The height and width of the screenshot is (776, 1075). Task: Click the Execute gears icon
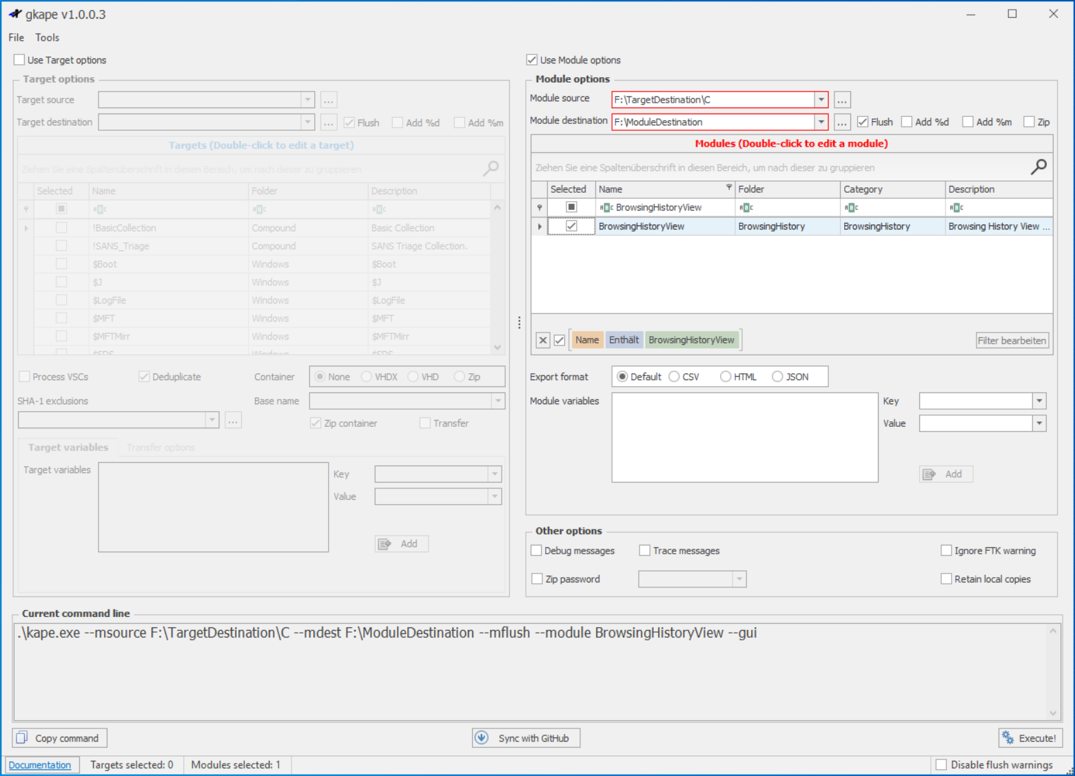pos(1008,738)
